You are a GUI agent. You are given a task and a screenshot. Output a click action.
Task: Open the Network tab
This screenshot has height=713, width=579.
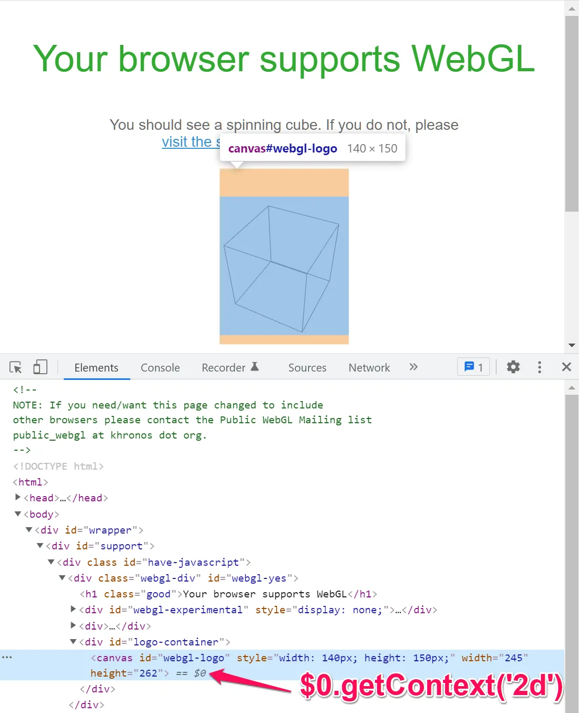coord(369,368)
